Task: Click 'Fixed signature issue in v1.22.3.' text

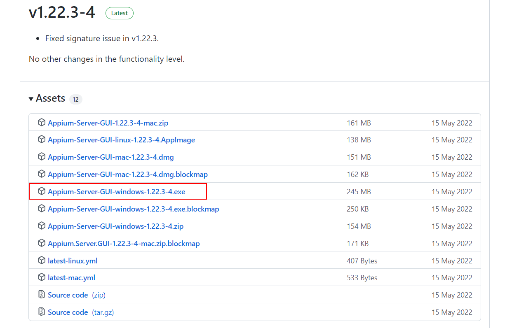Action: (102, 39)
